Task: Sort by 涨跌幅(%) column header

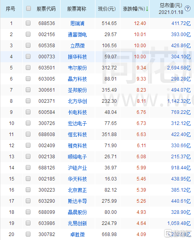Action: pyautogui.click(x=134, y=9)
